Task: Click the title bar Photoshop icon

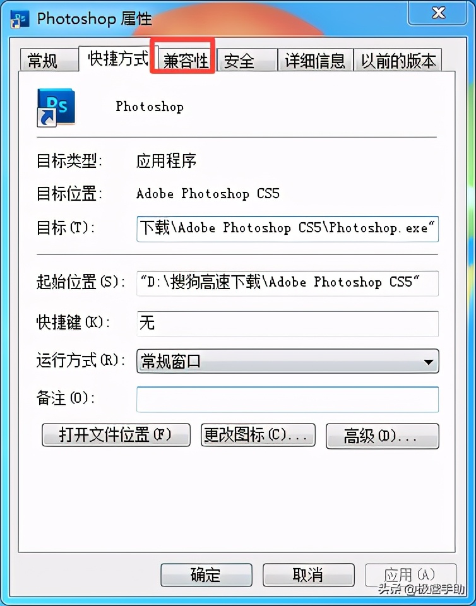Action: pos(20,19)
